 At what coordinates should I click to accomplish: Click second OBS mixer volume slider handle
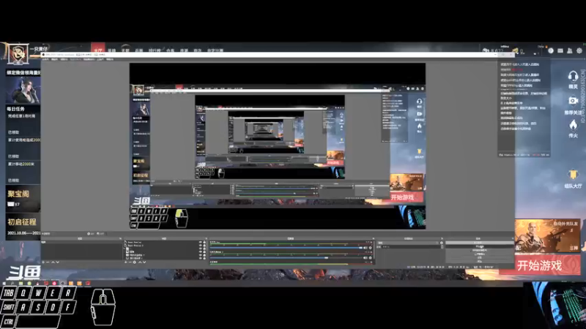(x=326, y=258)
